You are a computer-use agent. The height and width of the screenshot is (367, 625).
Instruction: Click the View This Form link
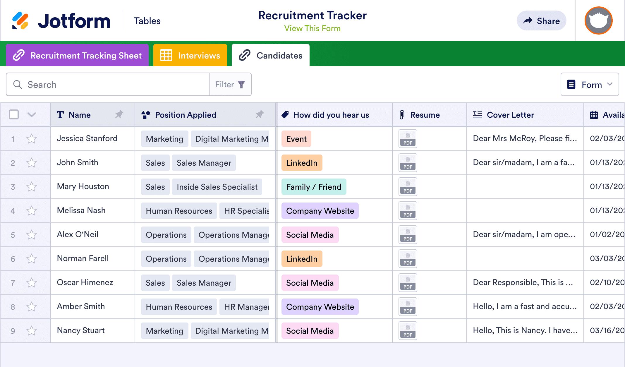pos(312,28)
